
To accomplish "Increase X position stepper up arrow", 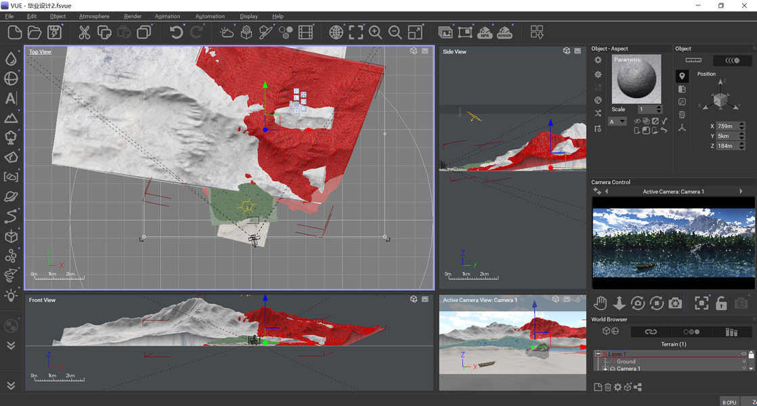I will point(742,124).
